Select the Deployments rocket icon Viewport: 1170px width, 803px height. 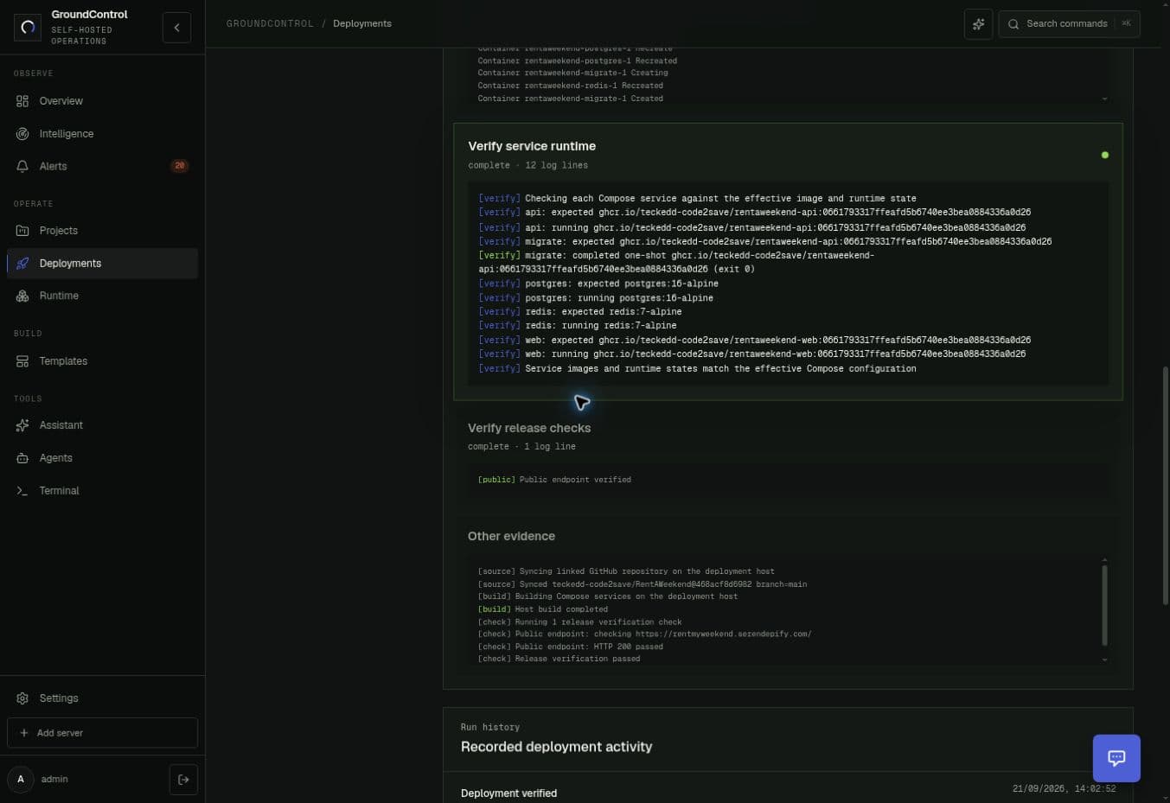(x=22, y=264)
